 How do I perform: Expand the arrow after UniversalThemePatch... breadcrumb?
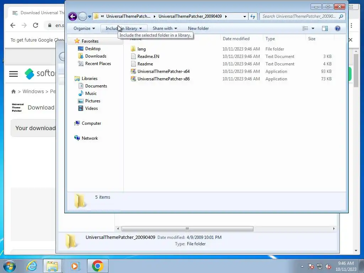point(154,16)
